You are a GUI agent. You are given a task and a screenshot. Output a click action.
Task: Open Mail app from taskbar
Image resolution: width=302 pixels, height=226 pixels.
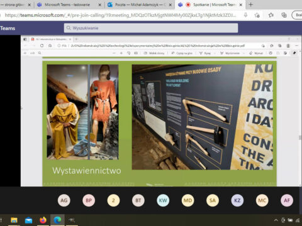click(x=28, y=220)
